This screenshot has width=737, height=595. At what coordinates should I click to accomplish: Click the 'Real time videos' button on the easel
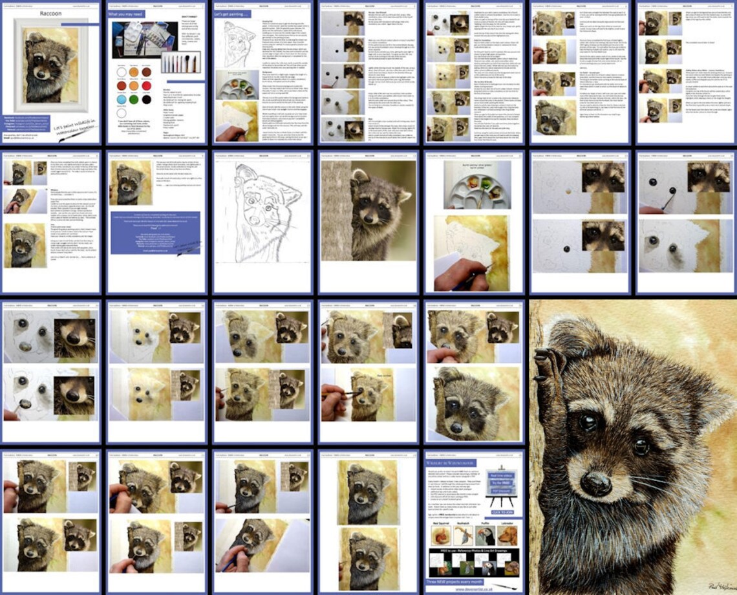tap(502, 475)
